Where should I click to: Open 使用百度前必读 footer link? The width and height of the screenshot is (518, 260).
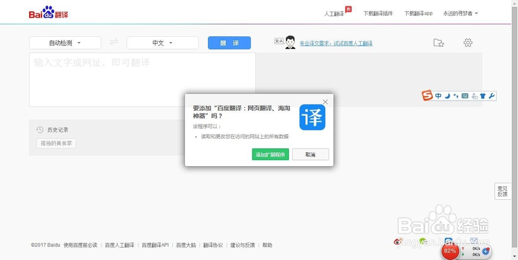(81, 245)
